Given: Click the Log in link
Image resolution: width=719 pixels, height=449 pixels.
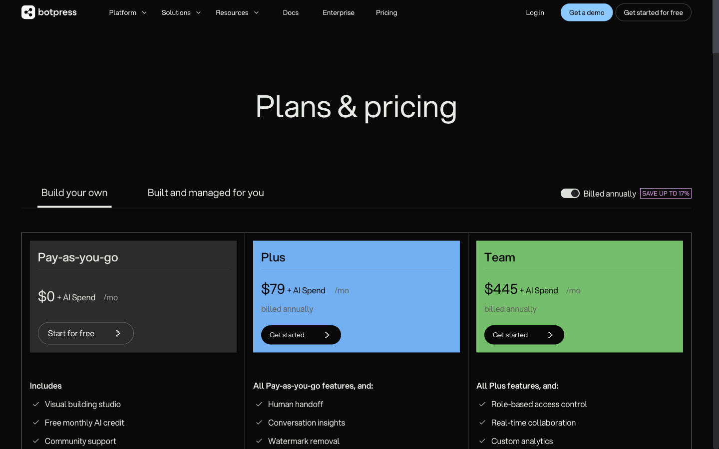Looking at the screenshot, I should pos(535,12).
